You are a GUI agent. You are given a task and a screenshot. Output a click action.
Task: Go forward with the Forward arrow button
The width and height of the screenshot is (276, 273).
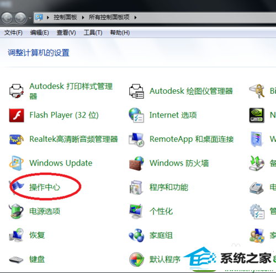coord(20,18)
